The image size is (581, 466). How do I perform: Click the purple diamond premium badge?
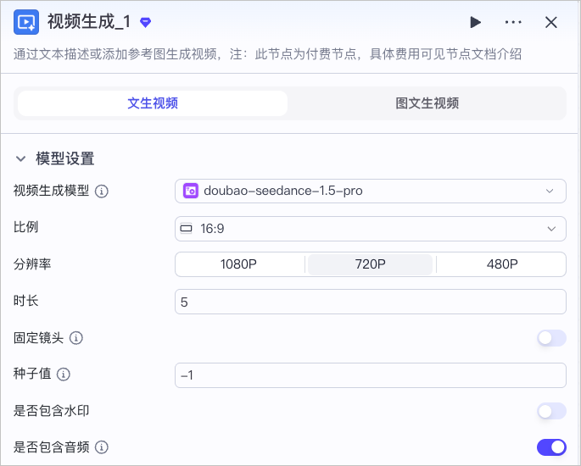pos(145,23)
